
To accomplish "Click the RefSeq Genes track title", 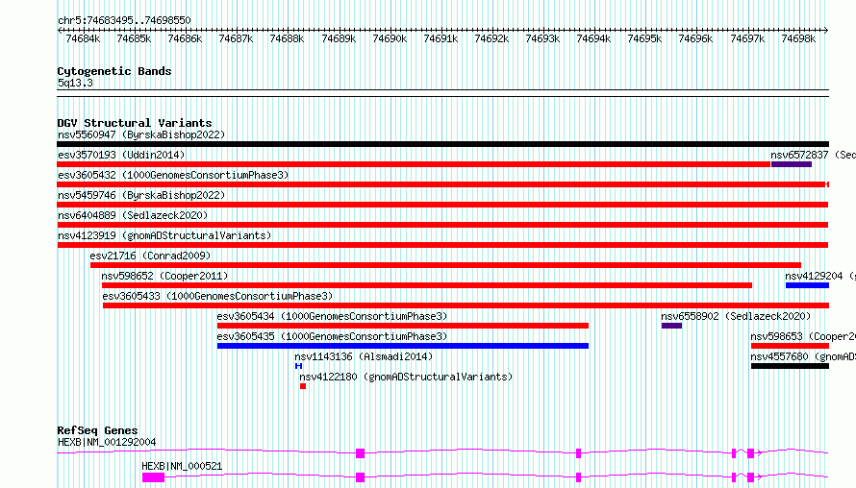I will point(97,430).
